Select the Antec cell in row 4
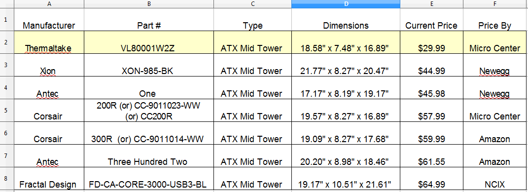This screenshot has height=192, width=528. click(x=49, y=88)
